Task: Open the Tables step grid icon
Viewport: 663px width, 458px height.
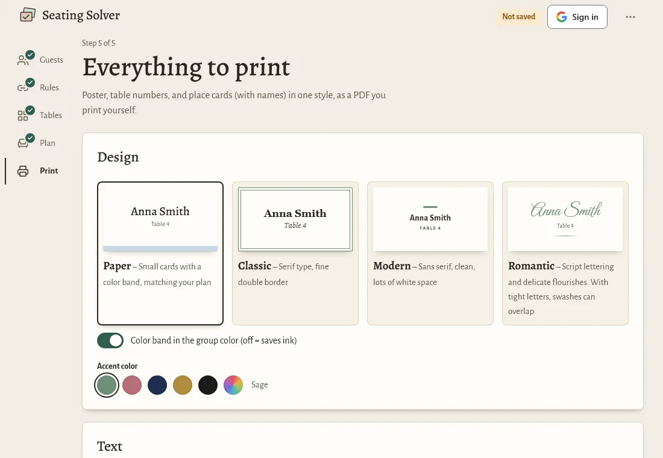Action: (x=23, y=116)
